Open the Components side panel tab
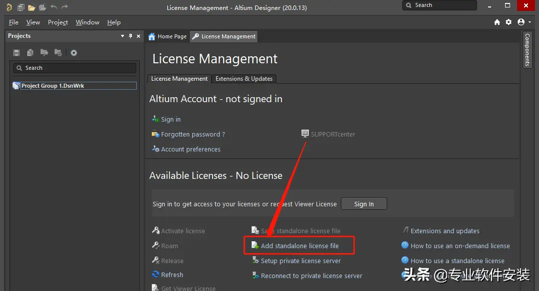 point(528,50)
